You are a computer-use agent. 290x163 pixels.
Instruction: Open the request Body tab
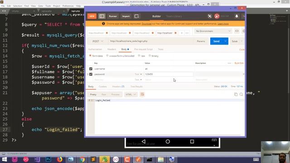point(125,49)
